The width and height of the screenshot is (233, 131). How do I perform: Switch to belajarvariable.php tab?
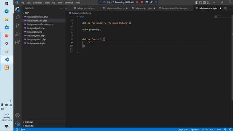115,8
